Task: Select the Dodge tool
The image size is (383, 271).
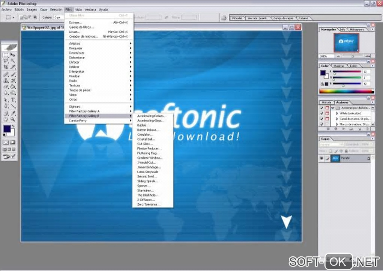Action: [13, 92]
